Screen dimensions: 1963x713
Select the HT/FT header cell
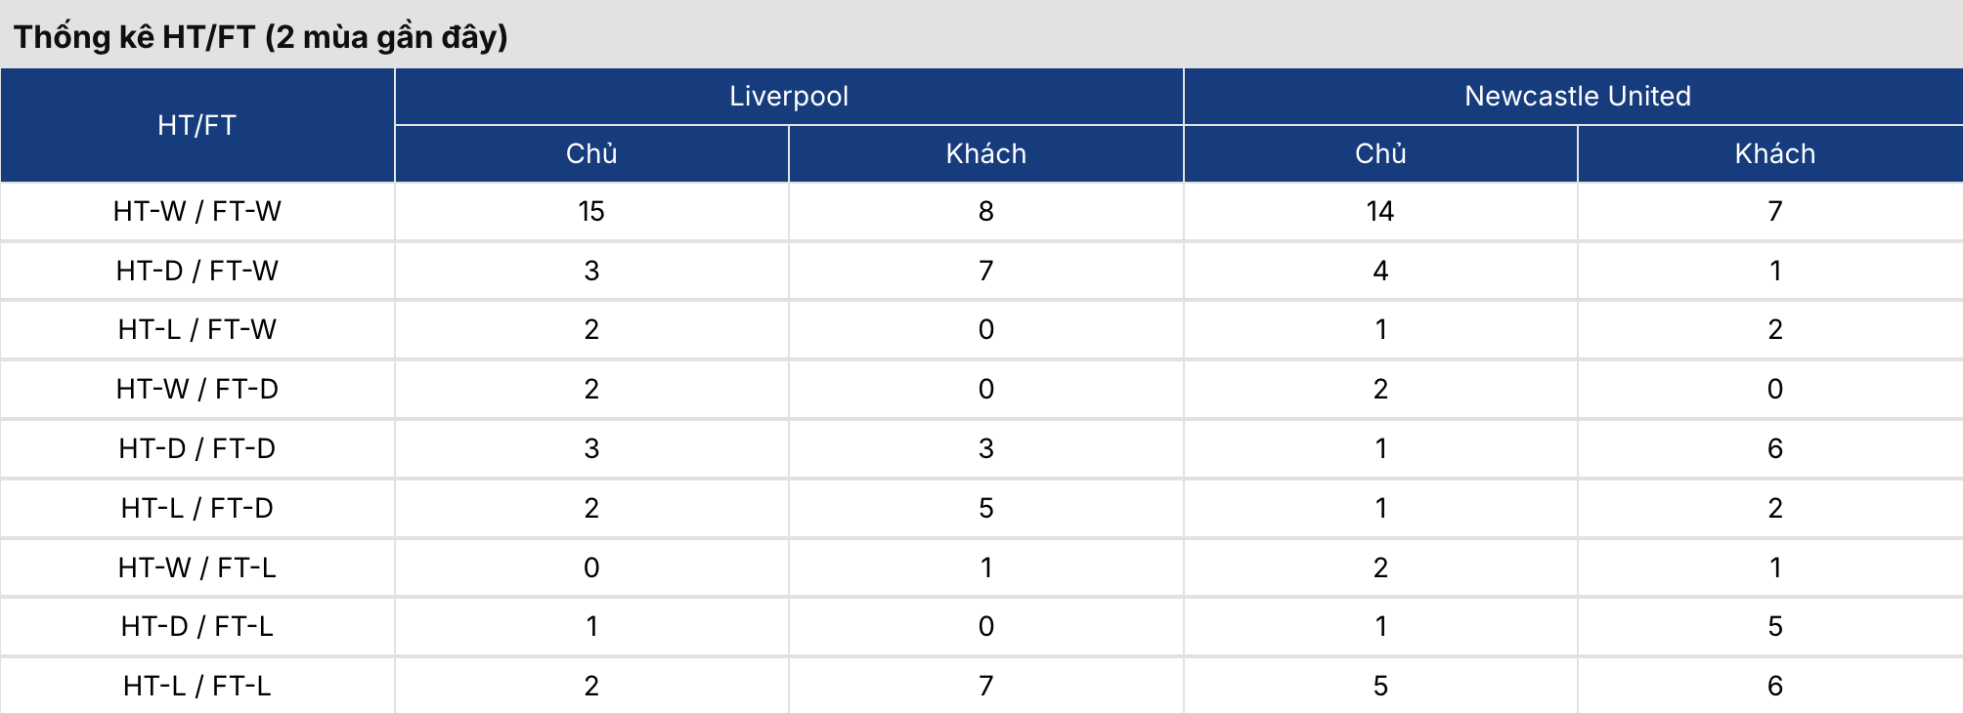[x=196, y=125]
